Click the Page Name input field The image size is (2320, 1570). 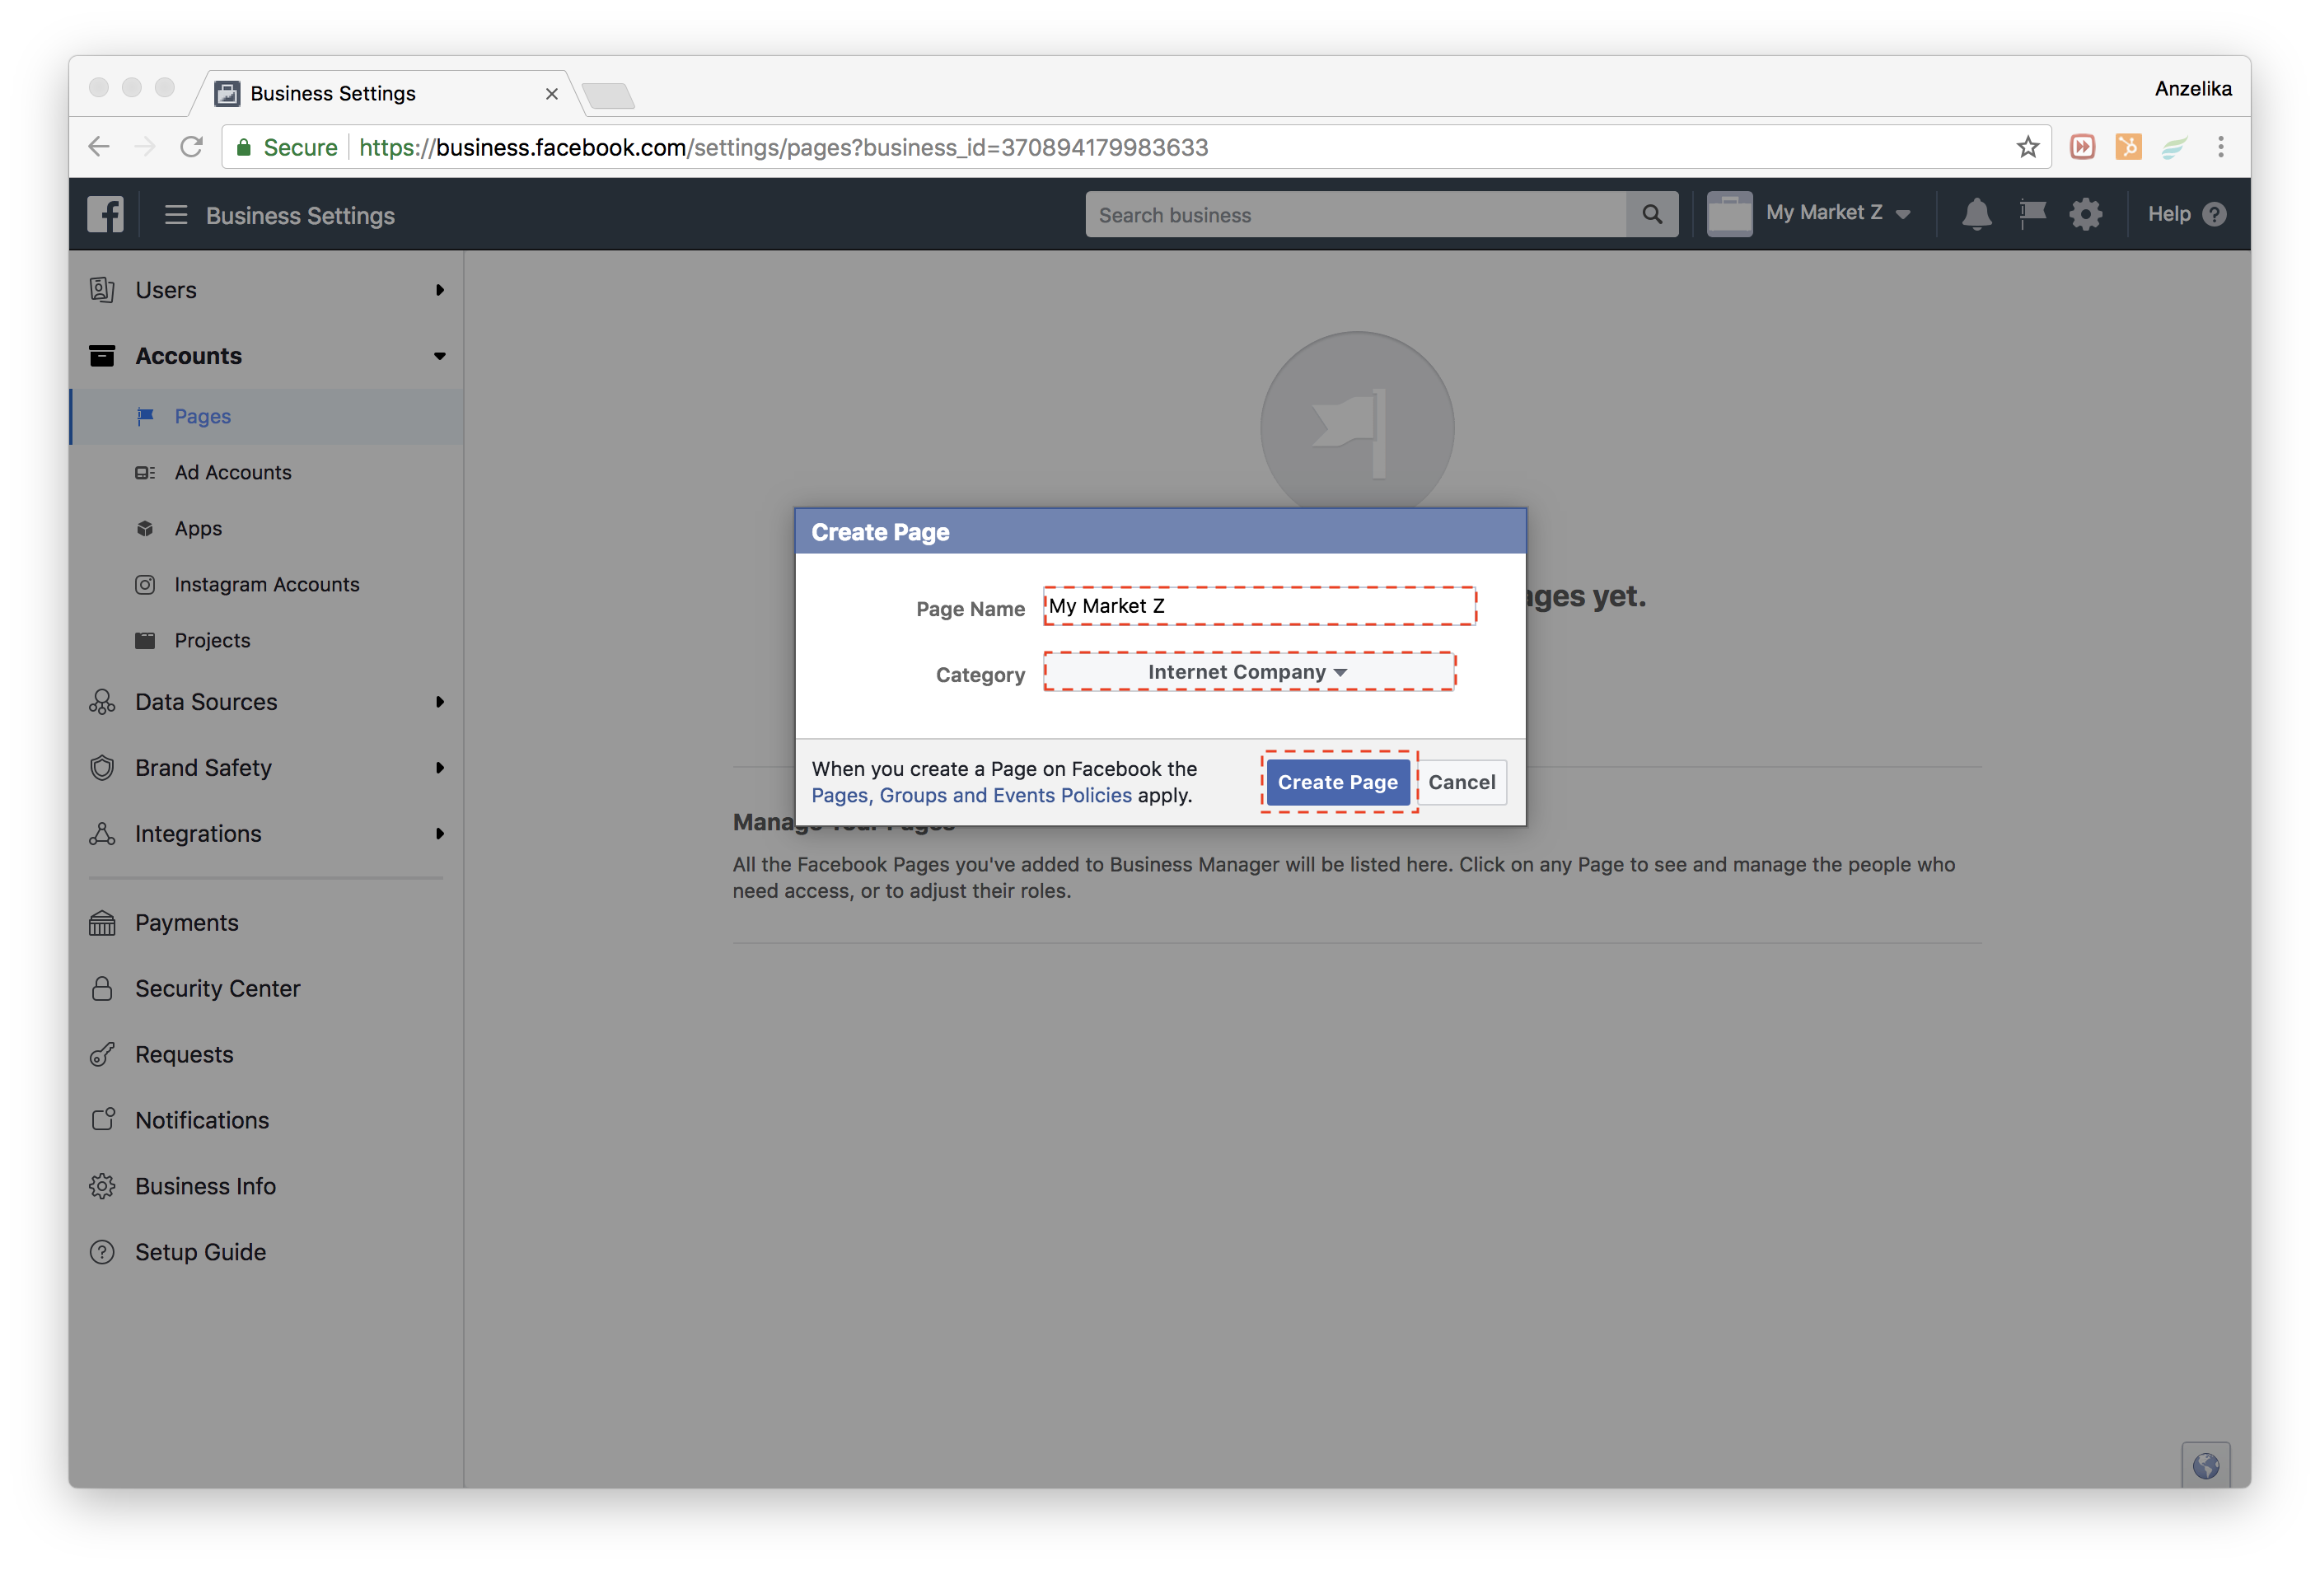[x=1259, y=606]
